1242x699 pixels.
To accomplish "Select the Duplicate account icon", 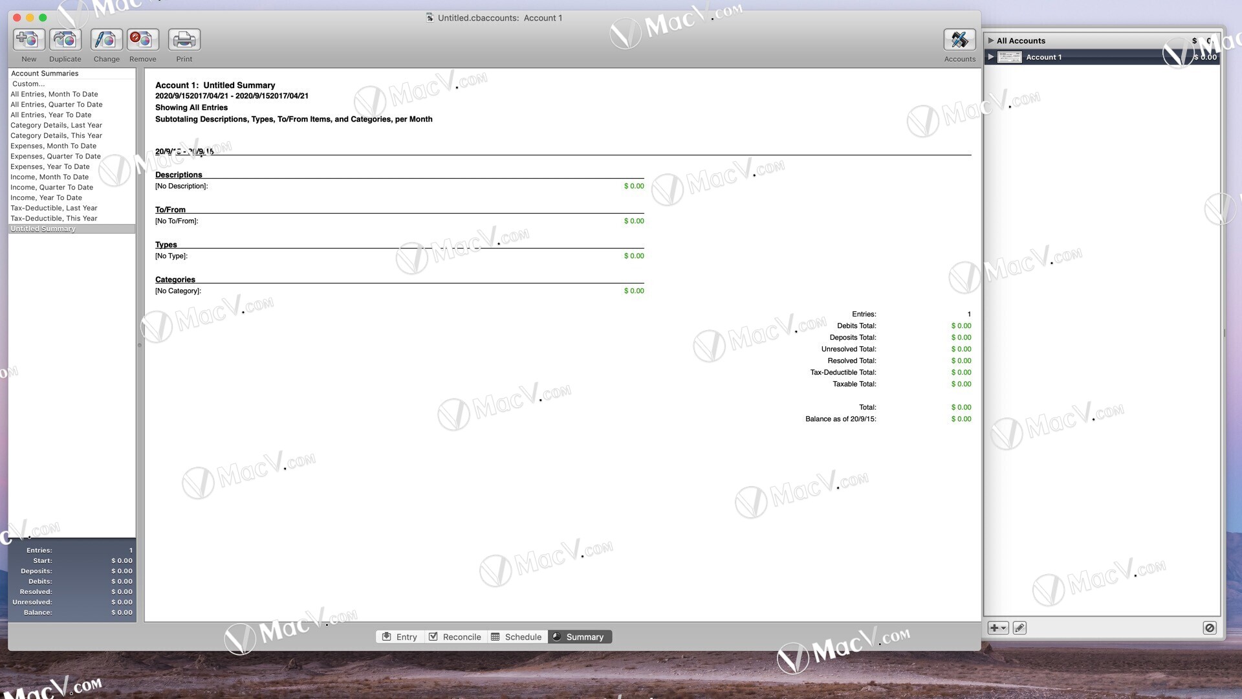I will tap(66, 39).
